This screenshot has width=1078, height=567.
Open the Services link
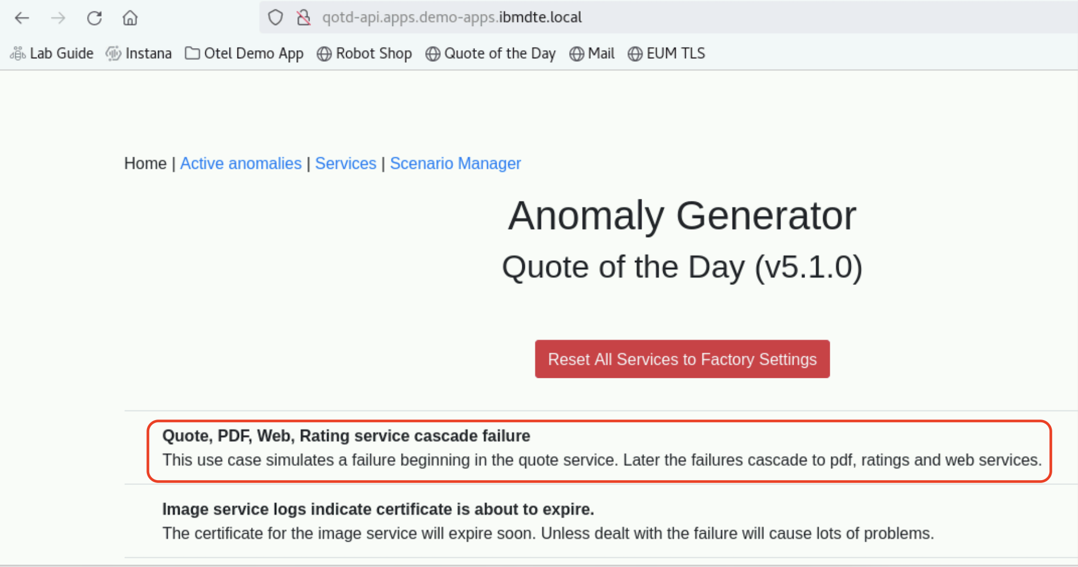(346, 163)
